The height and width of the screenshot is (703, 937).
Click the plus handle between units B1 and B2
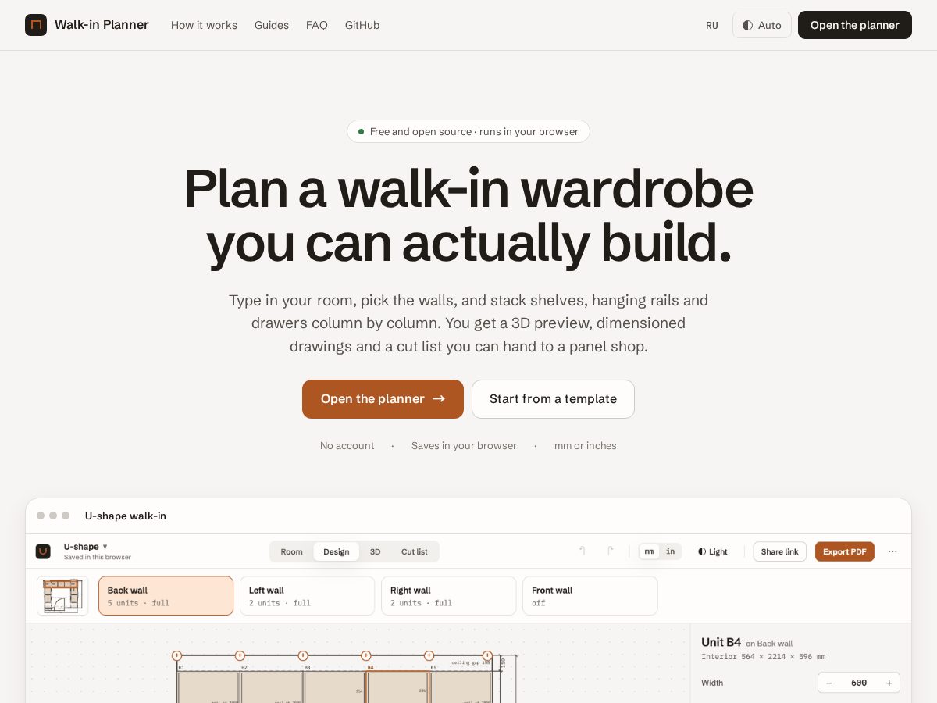[x=240, y=655]
